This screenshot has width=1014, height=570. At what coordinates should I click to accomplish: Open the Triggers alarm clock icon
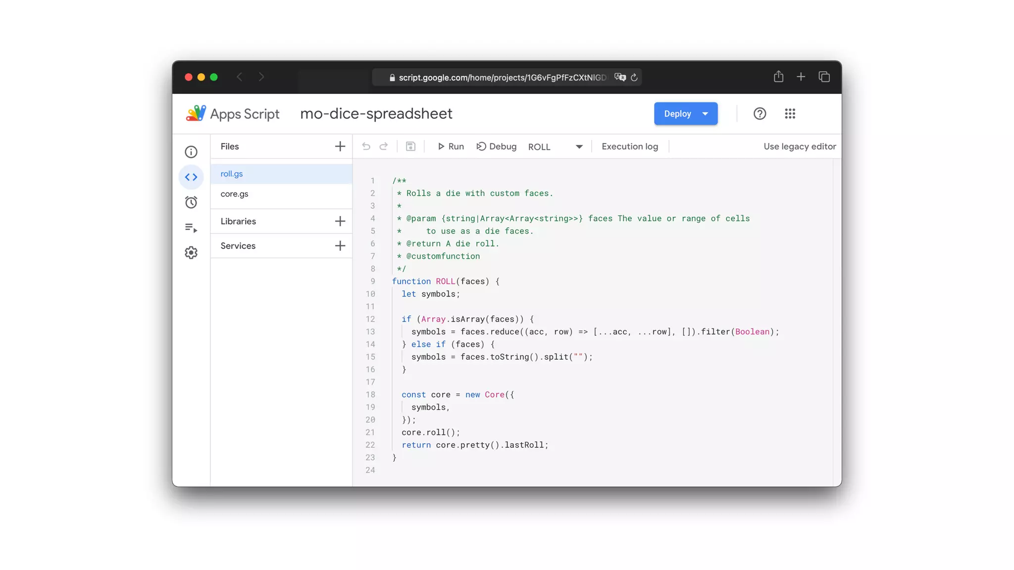point(191,202)
